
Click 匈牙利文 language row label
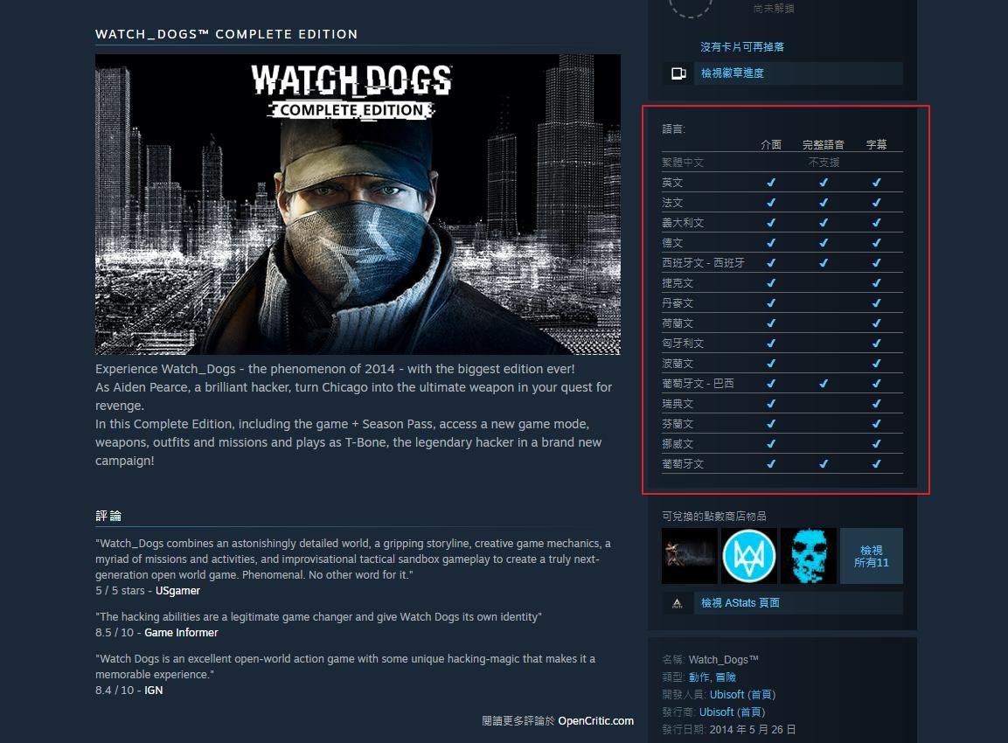(683, 344)
